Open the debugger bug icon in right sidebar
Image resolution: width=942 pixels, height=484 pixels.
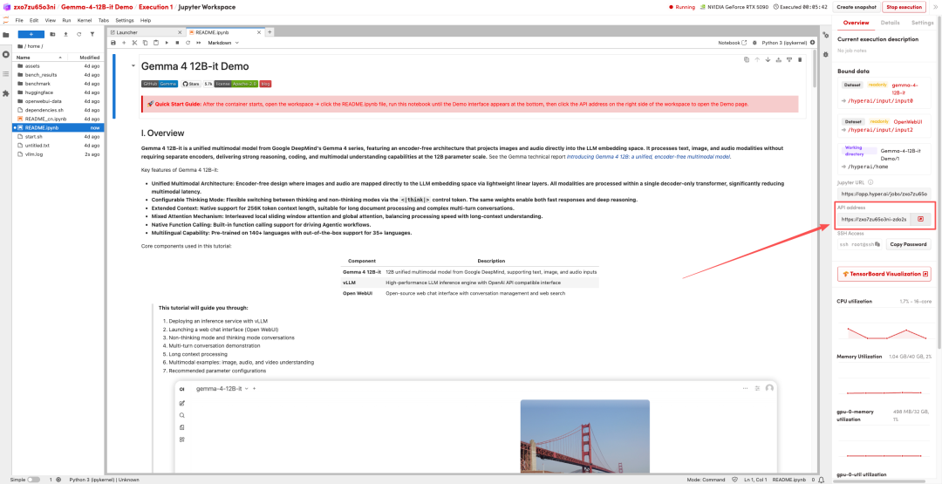825,54
